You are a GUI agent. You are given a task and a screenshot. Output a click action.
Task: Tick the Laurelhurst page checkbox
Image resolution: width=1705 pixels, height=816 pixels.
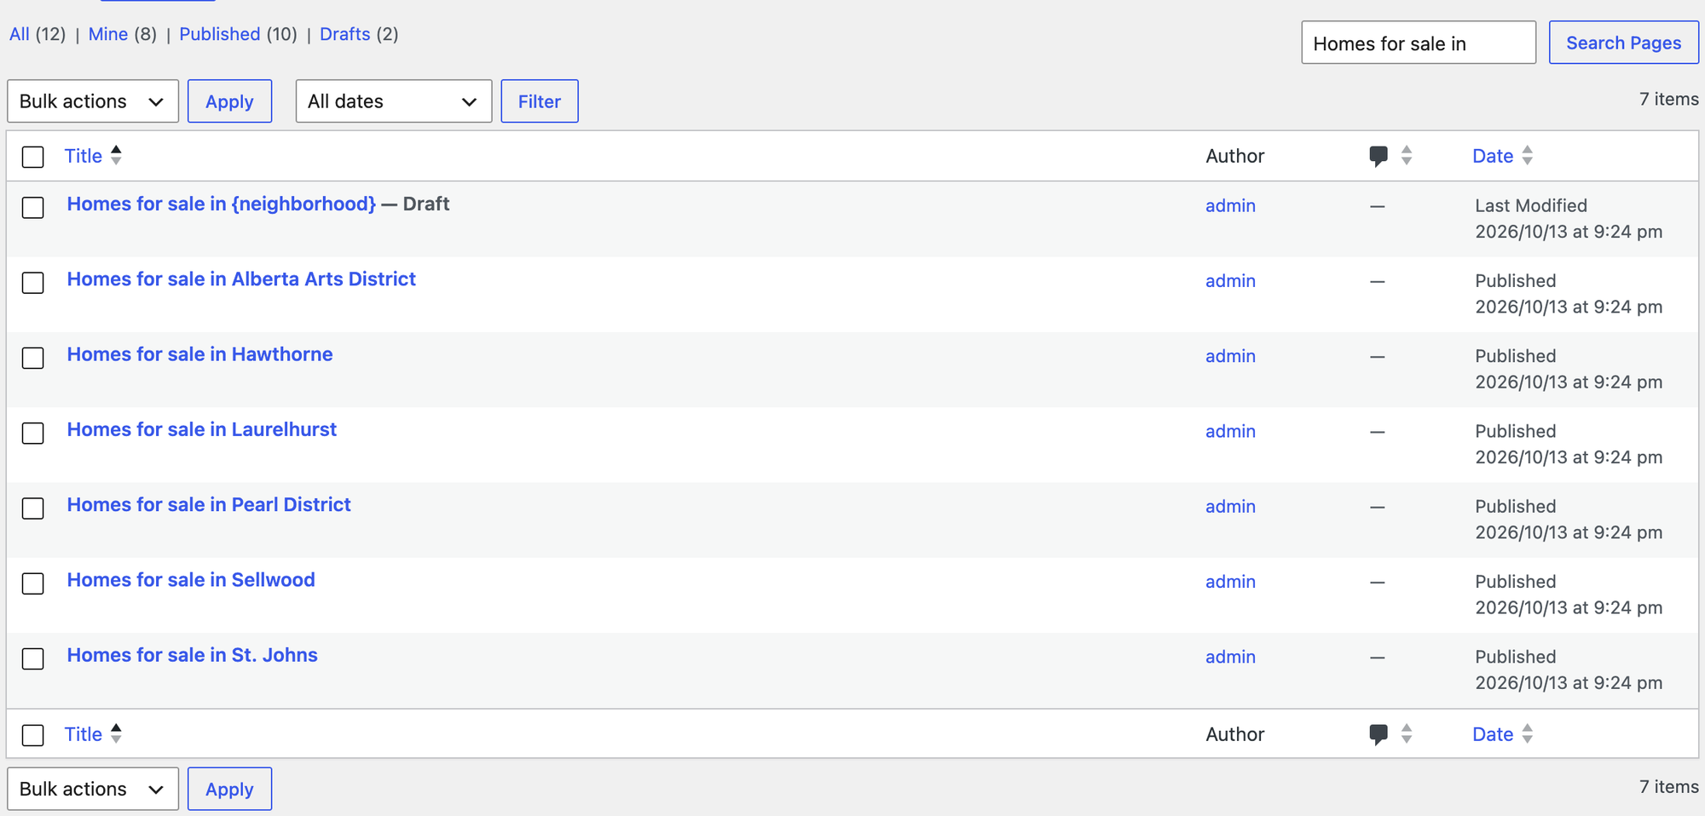point(33,433)
